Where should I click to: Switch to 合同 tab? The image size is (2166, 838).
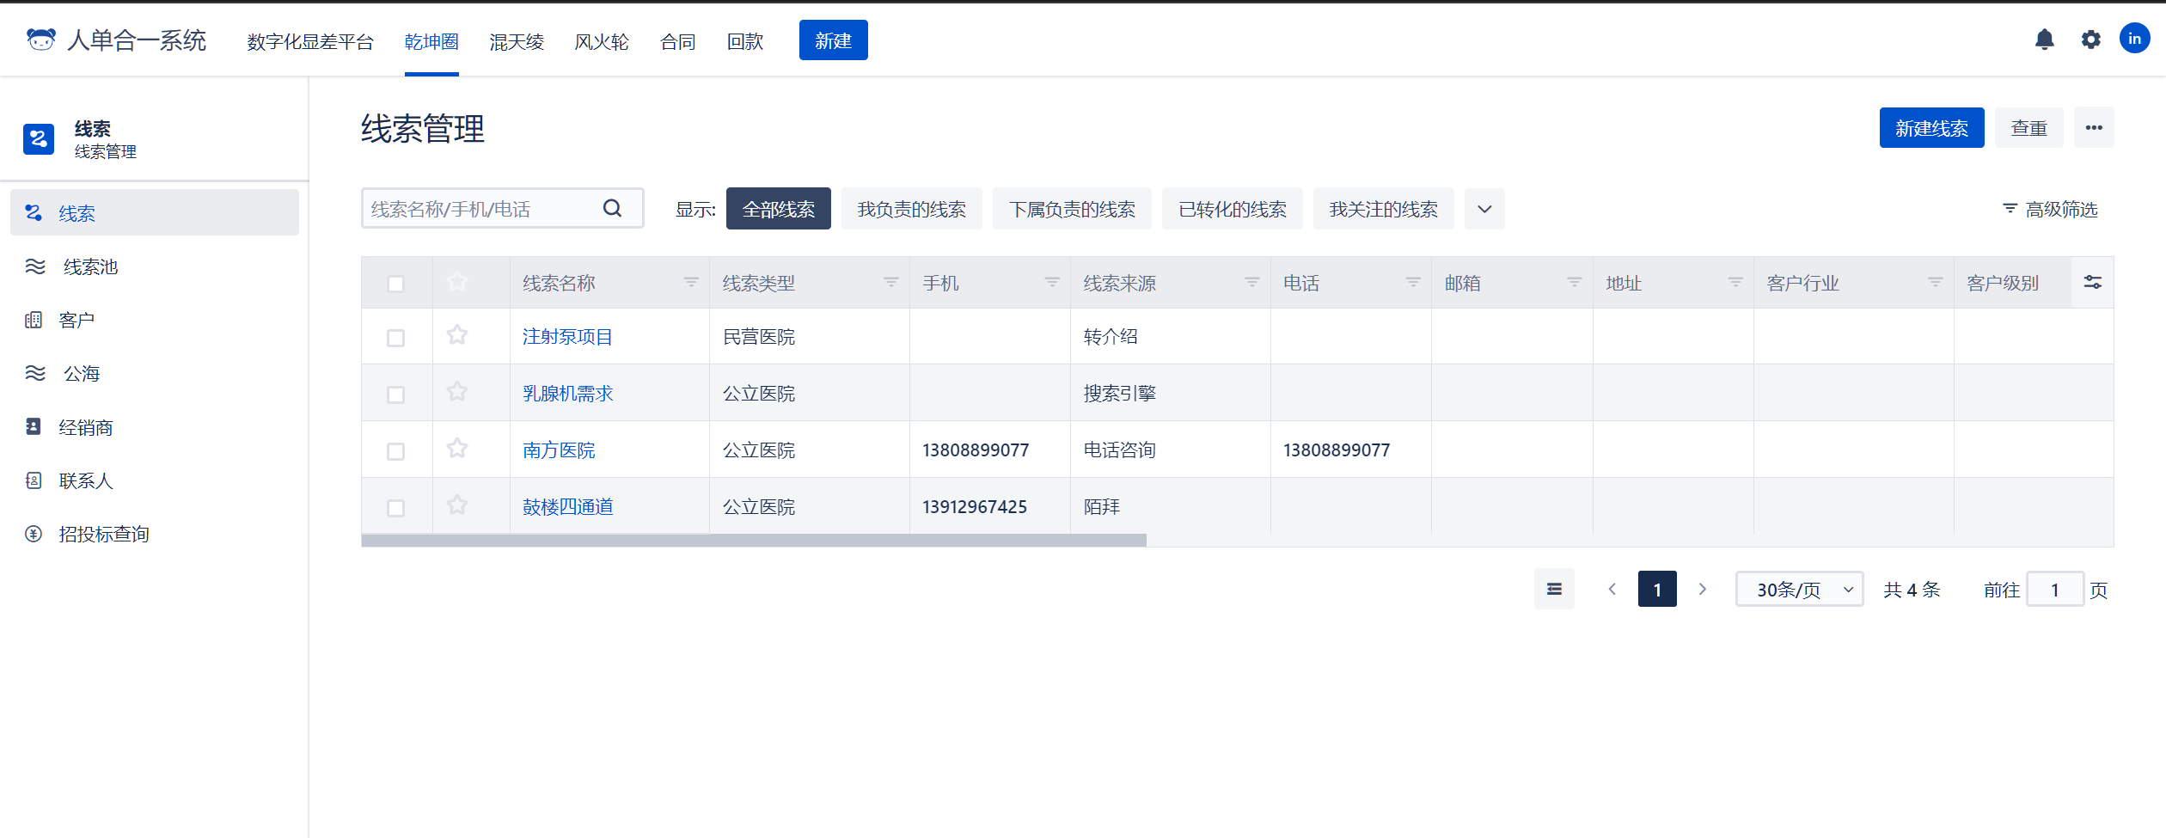(x=677, y=41)
